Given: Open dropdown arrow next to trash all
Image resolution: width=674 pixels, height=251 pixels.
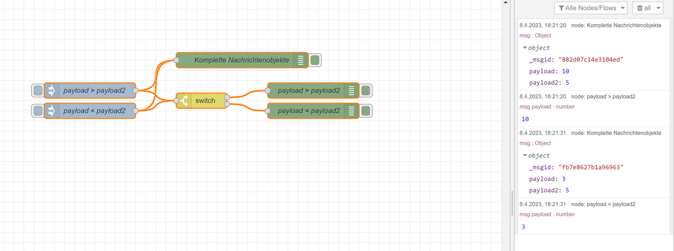Looking at the screenshot, I should [x=658, y=8].
